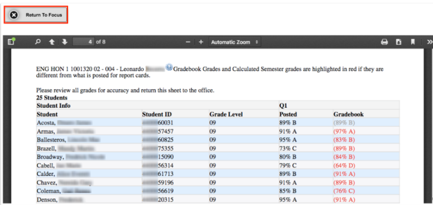Select the Gradebook column header
Screen dimensions: 433x205
349,114
